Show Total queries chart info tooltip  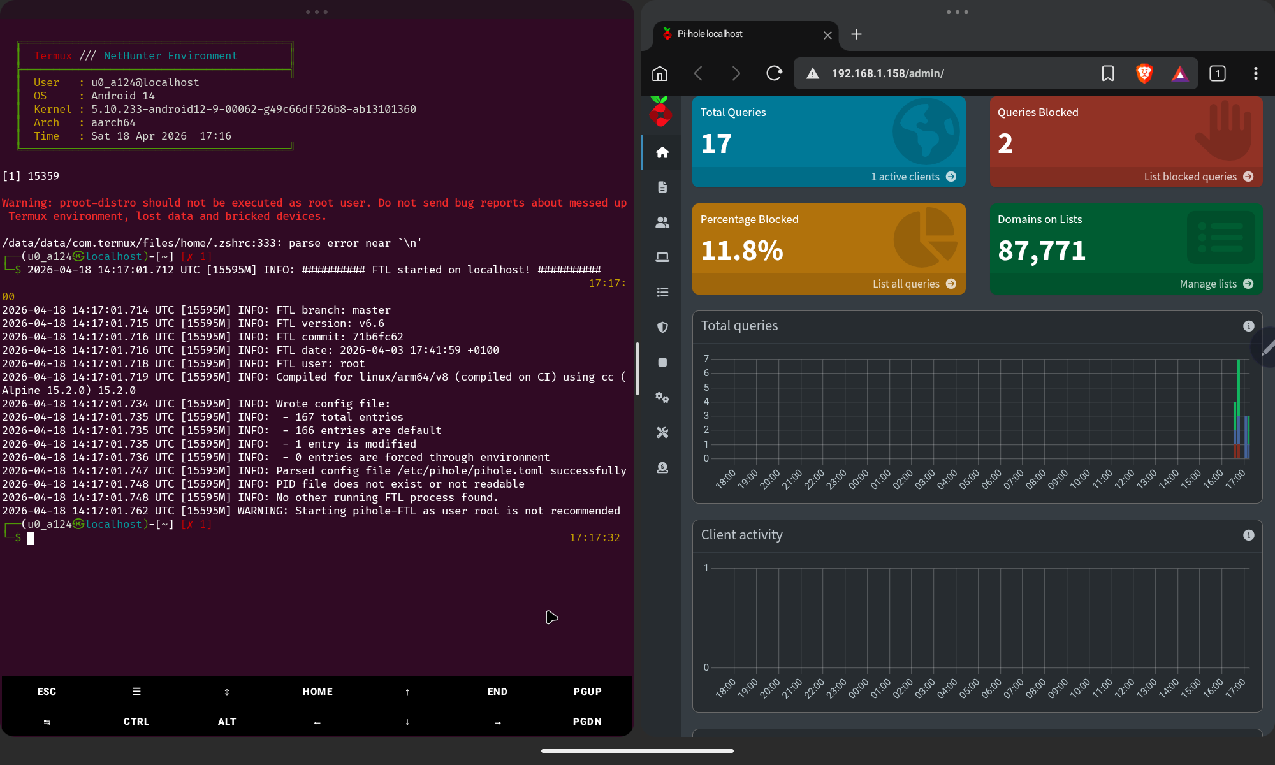pyautogui.click(x=1249, y=325)
